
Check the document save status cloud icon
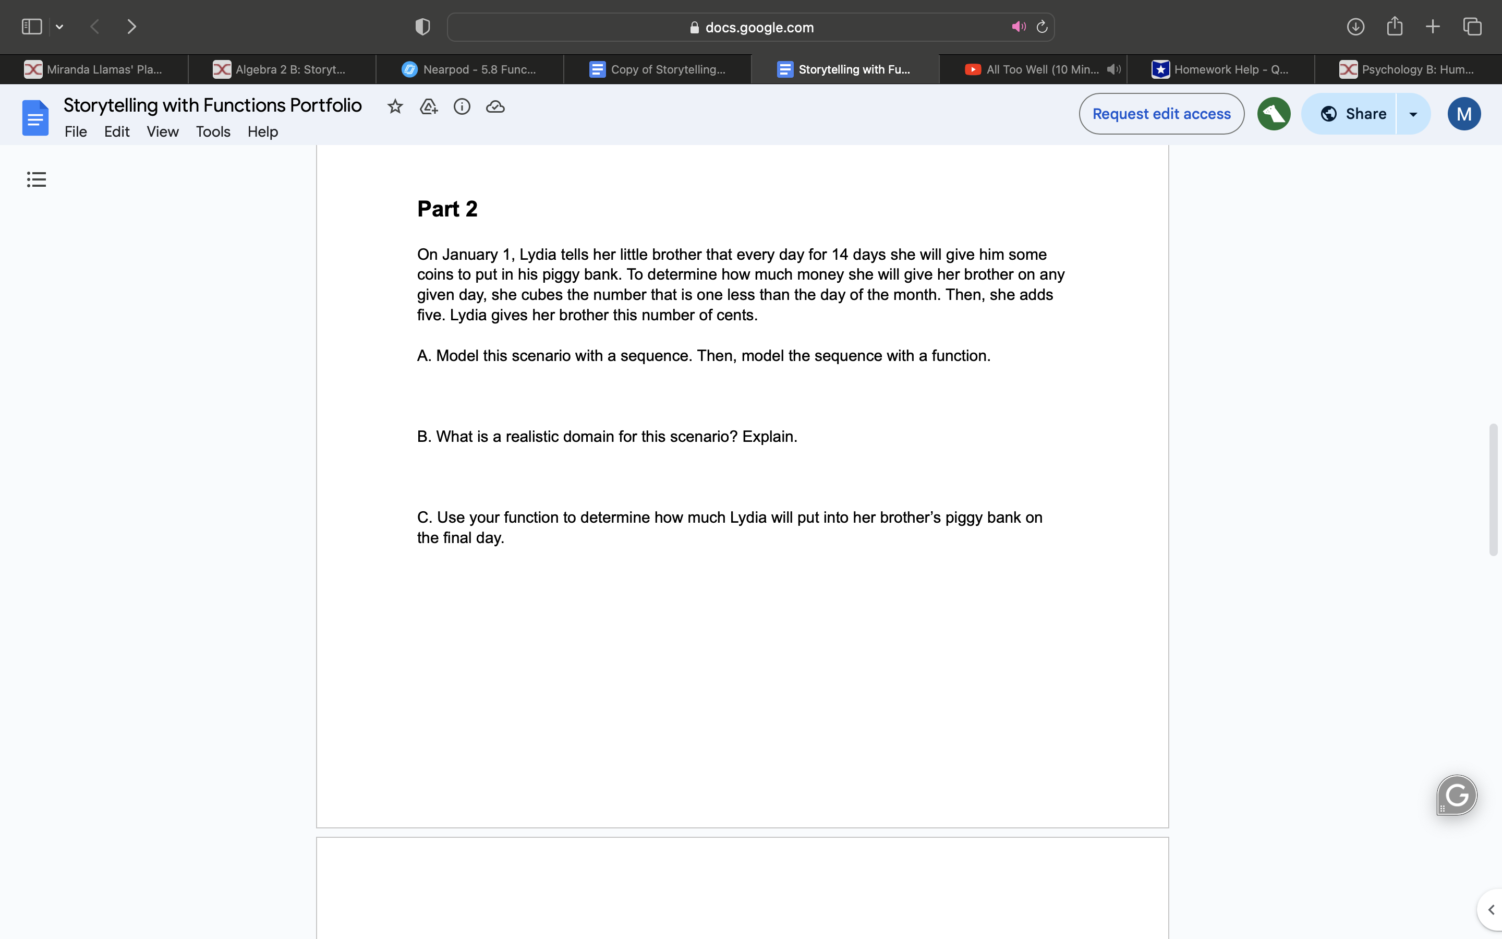494,106
